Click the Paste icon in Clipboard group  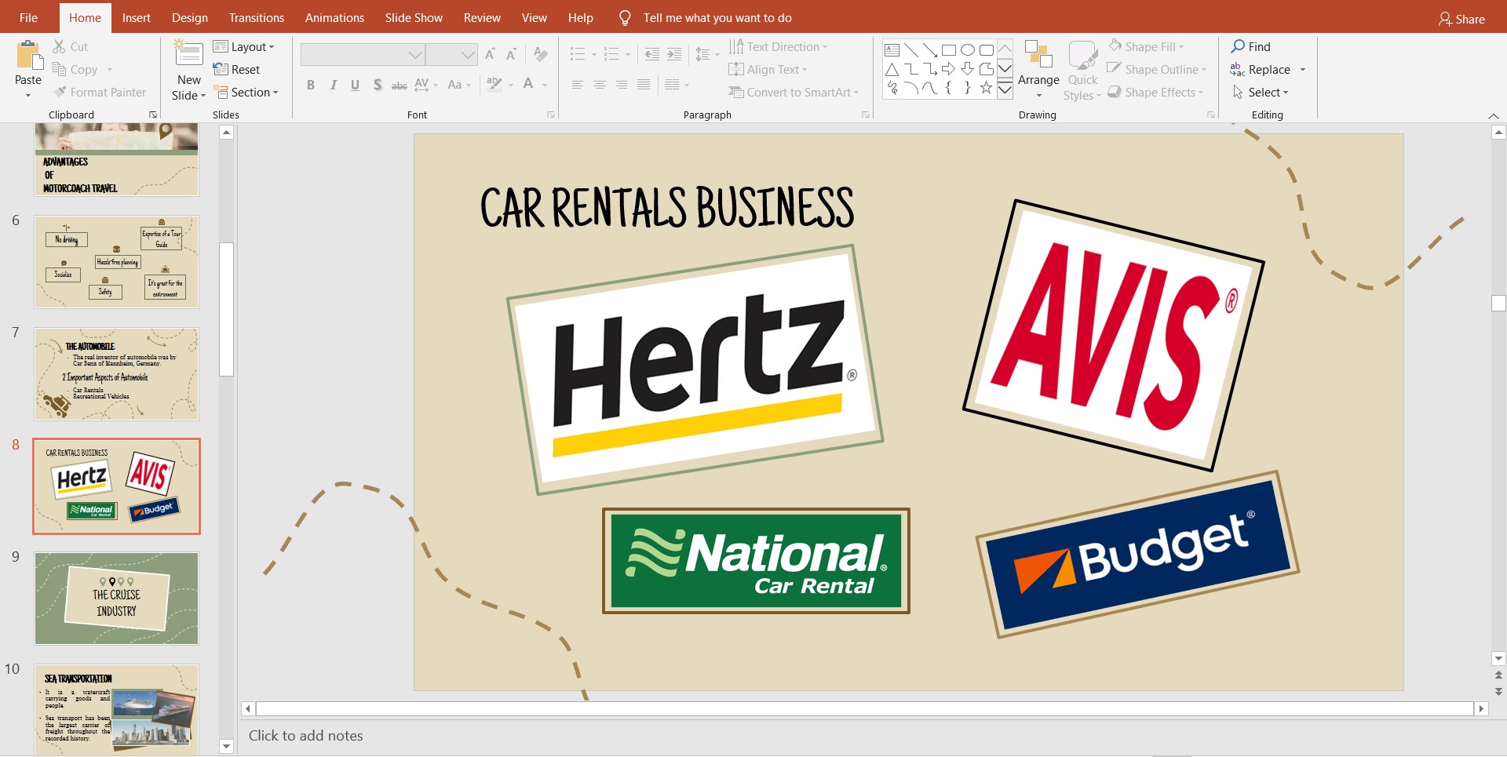click(28, 56)
